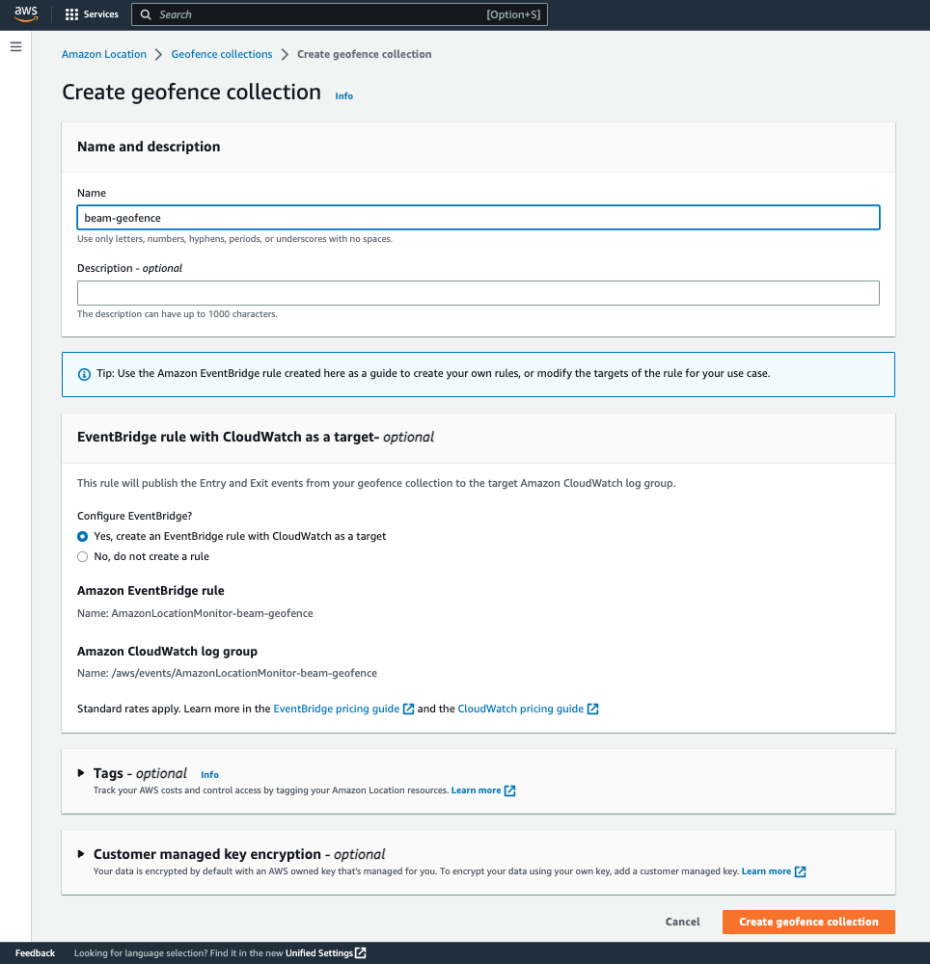Focus the Name input containing beam-geofence
The image size is (930, 964).
478,218
